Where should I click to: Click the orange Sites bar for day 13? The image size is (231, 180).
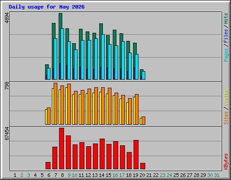96,106
